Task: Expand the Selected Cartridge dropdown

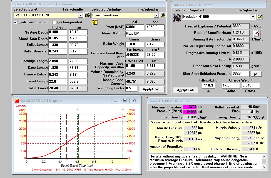Action: 156,15
